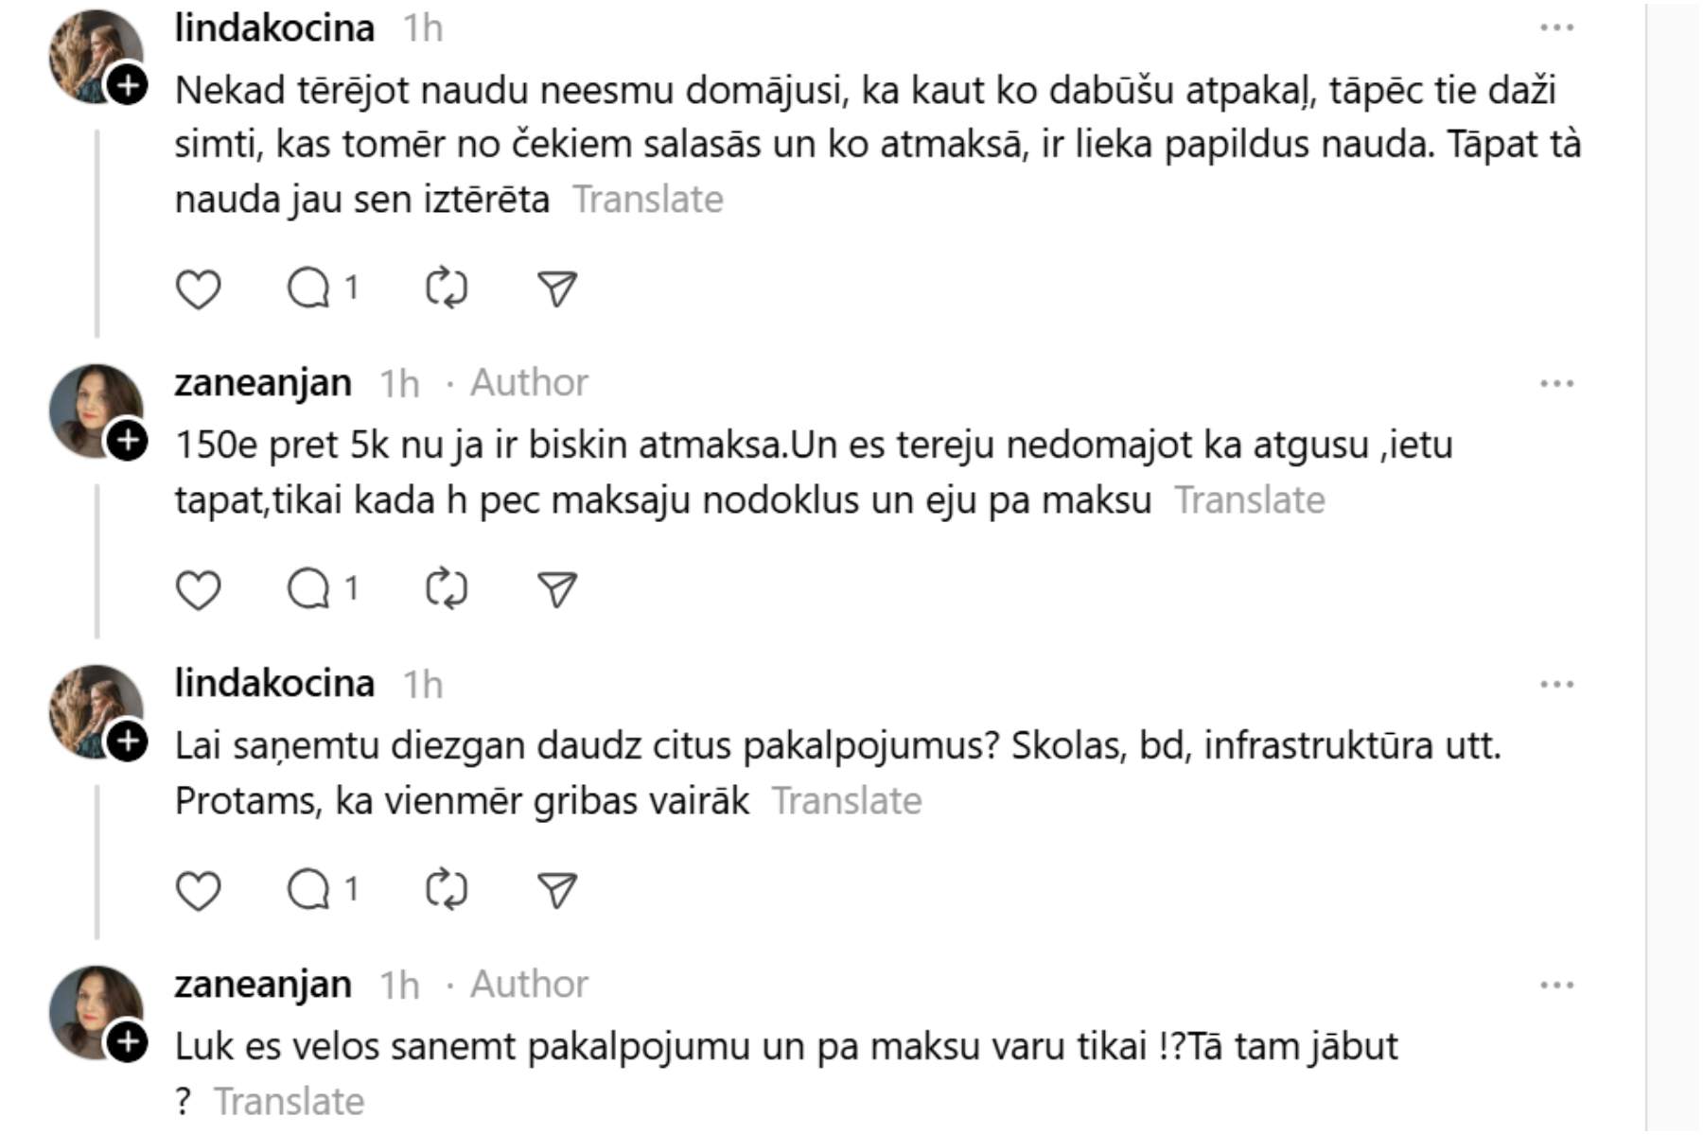Open lindakocina's profile from first username

[x=274, y=28]
